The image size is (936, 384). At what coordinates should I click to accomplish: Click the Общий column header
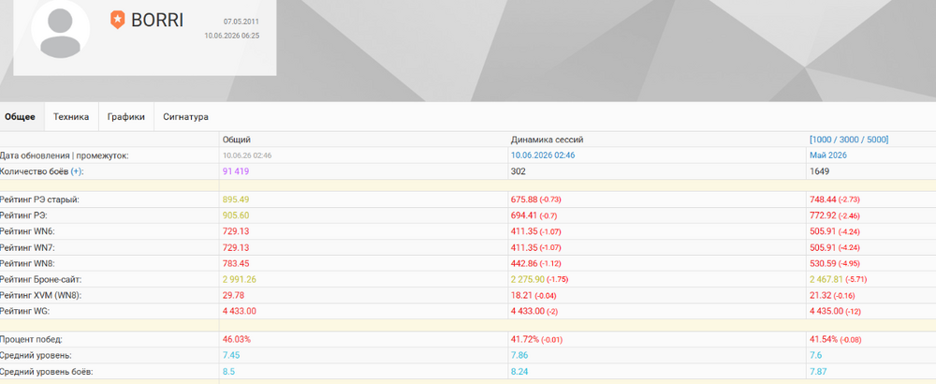(x=237, y=140)
